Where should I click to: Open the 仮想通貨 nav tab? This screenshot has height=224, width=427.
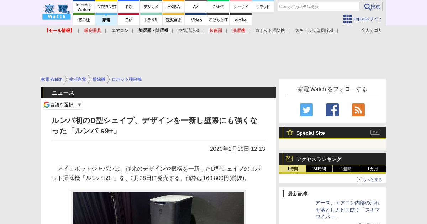coord(174,20)
